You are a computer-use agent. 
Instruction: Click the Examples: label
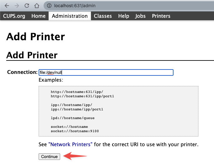(51, 80)
